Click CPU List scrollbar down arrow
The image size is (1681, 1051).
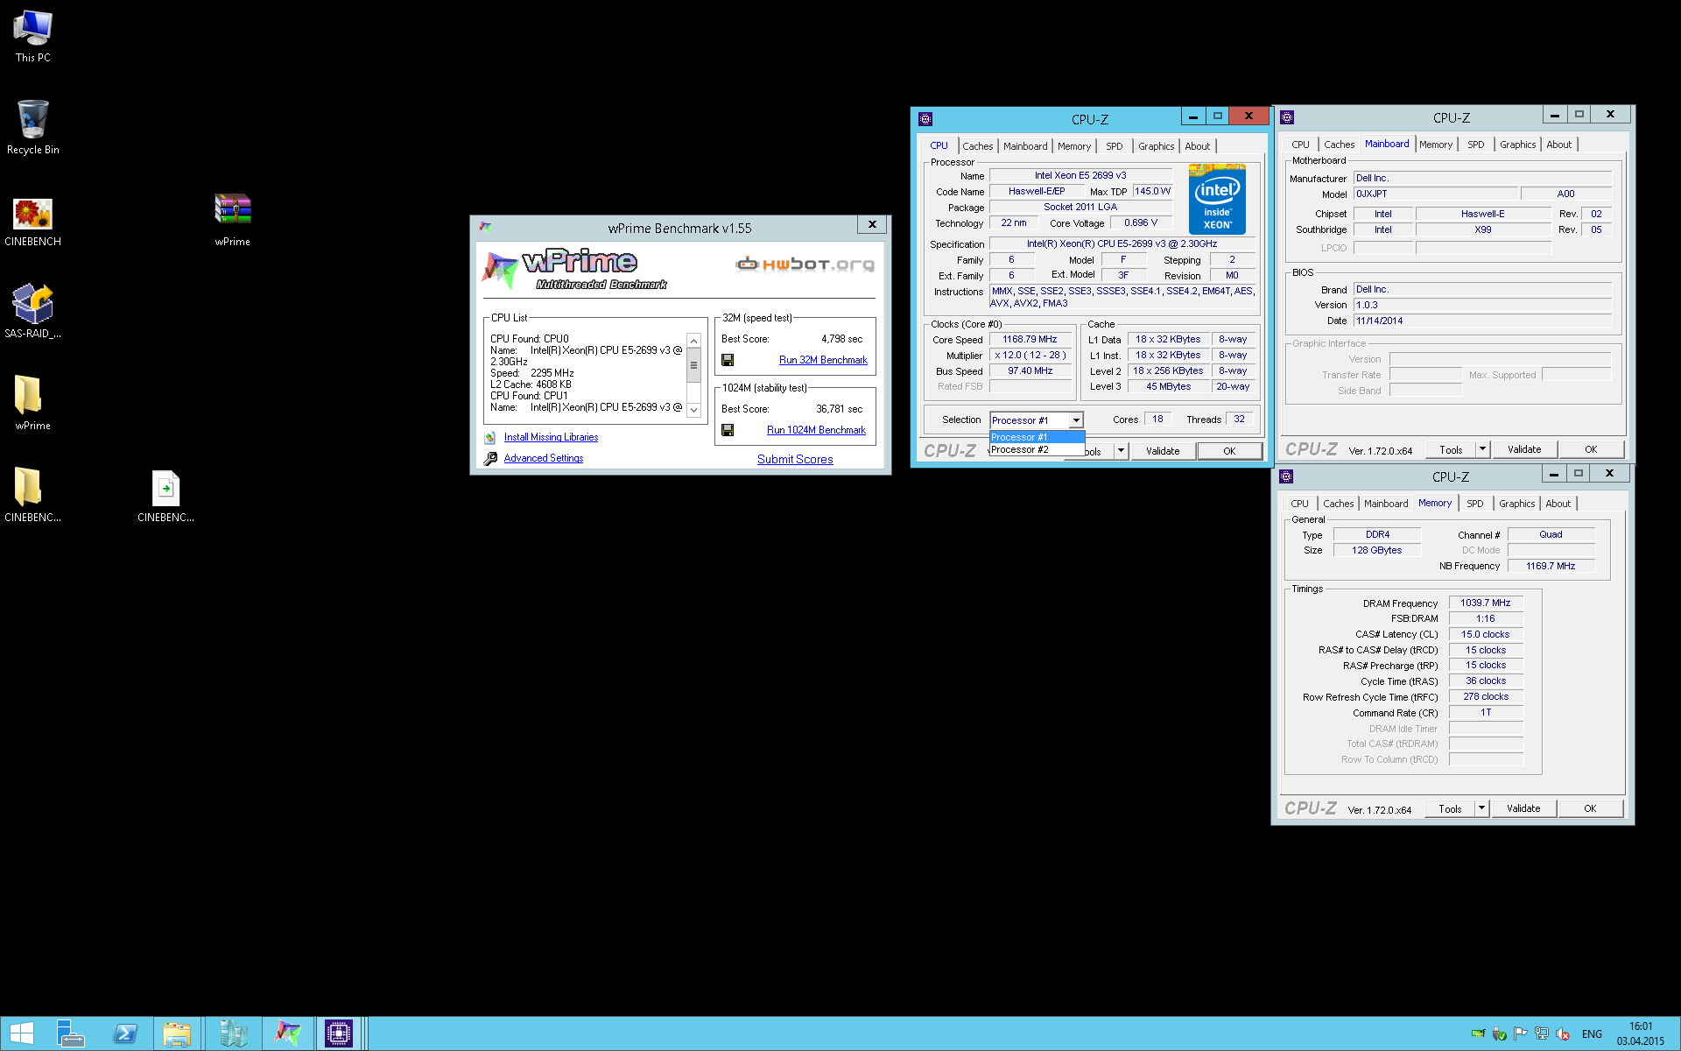tap(693, 410)
